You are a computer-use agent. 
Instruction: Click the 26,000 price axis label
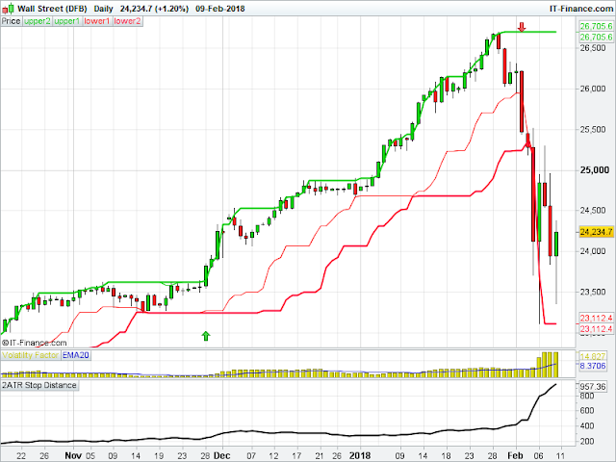593,89
